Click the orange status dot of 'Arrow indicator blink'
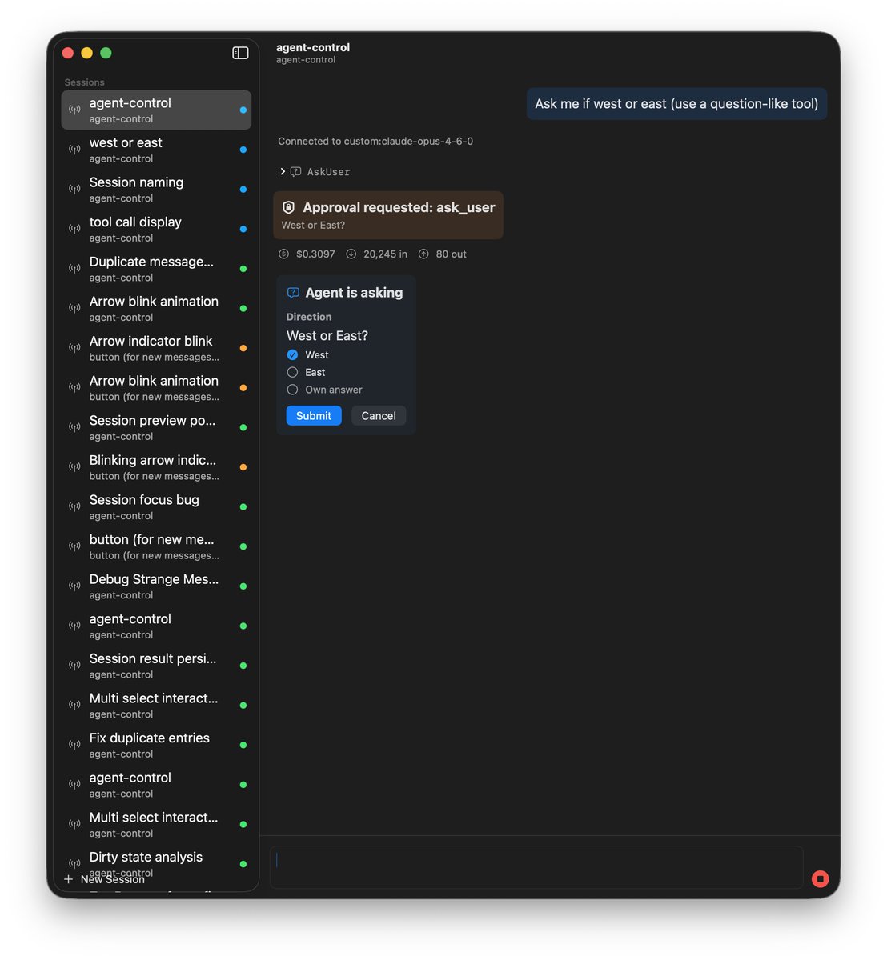The image size is (887, 960). [243, 348]
